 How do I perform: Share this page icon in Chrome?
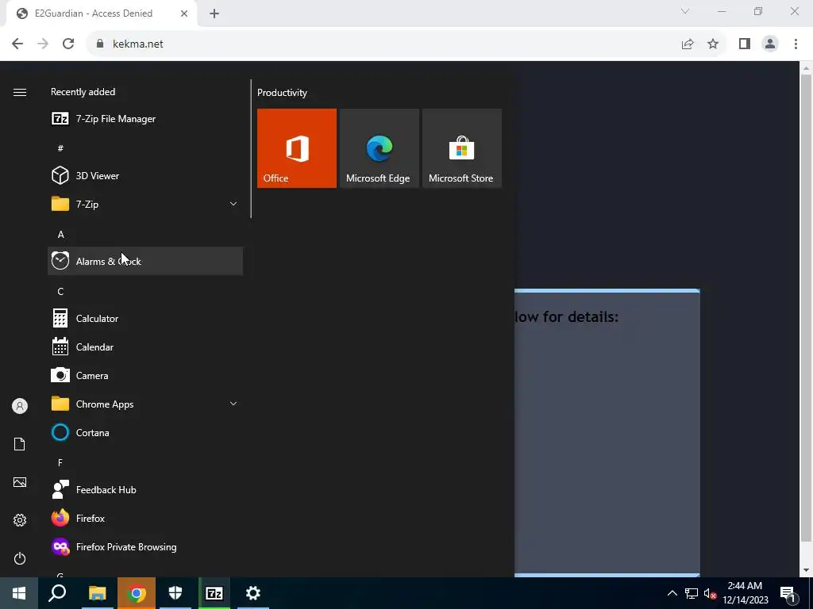click(688, 44)
